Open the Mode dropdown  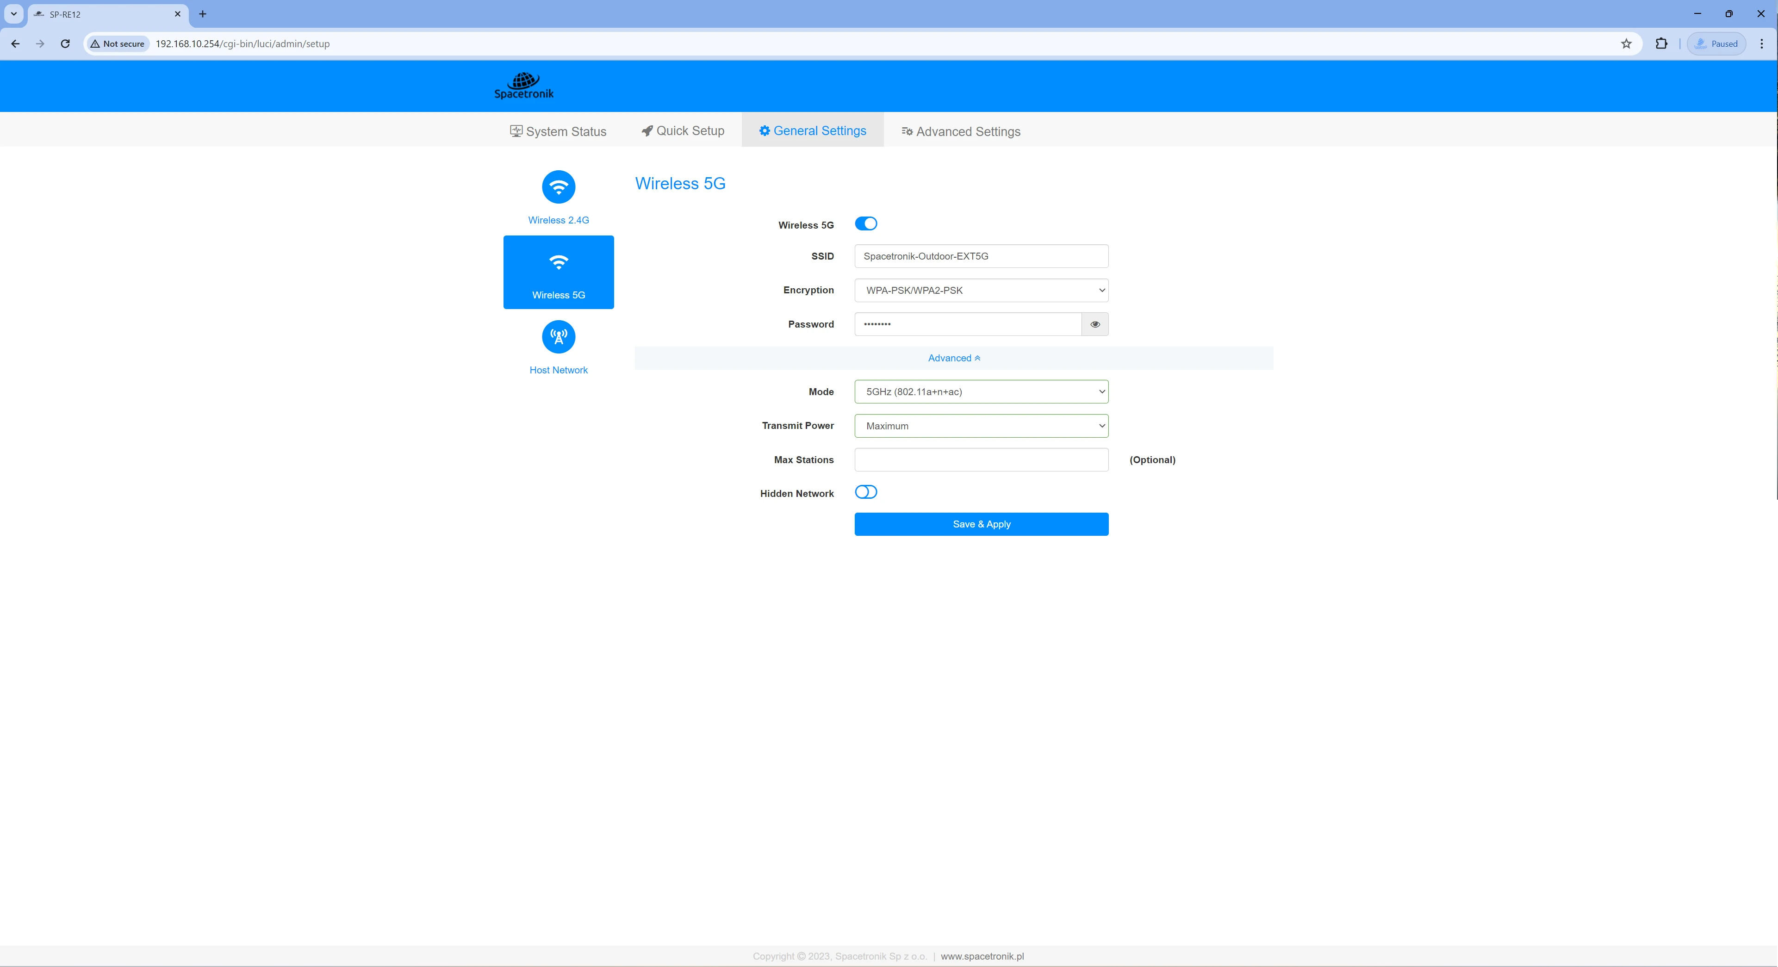[981, 391]
